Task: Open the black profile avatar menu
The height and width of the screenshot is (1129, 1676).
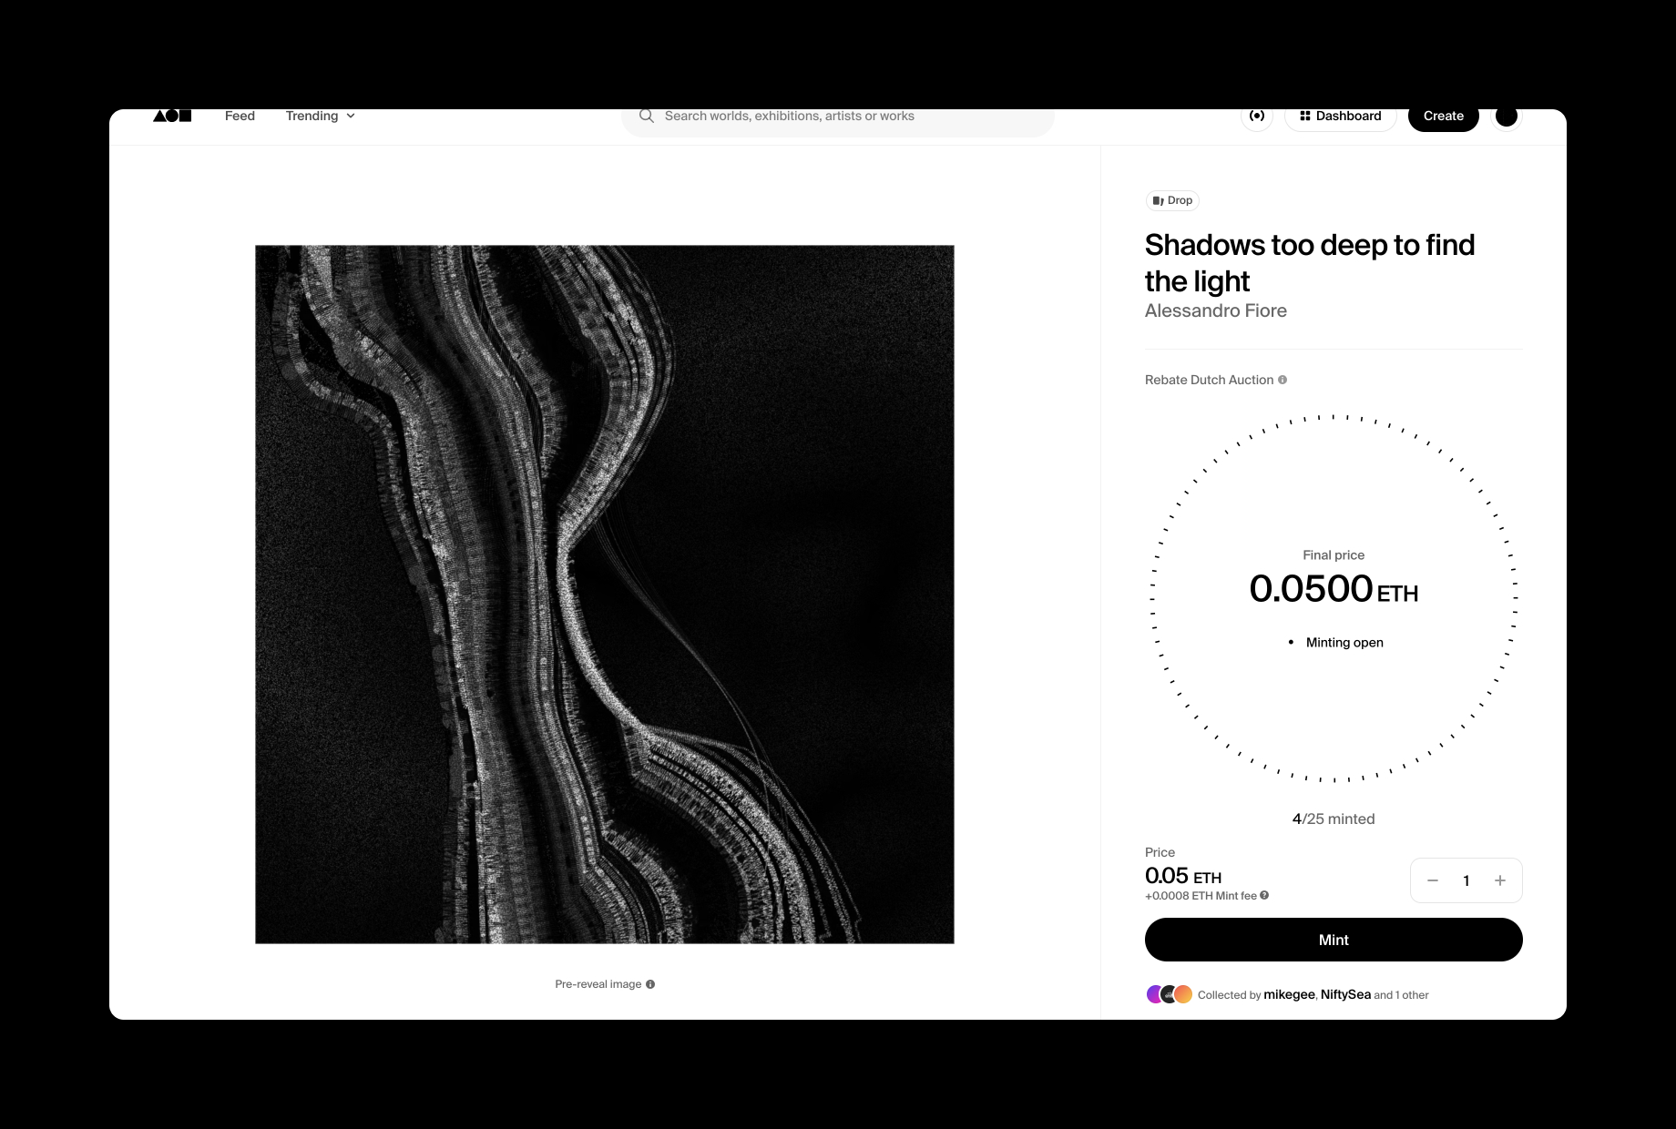Action: click(1507, 116)
